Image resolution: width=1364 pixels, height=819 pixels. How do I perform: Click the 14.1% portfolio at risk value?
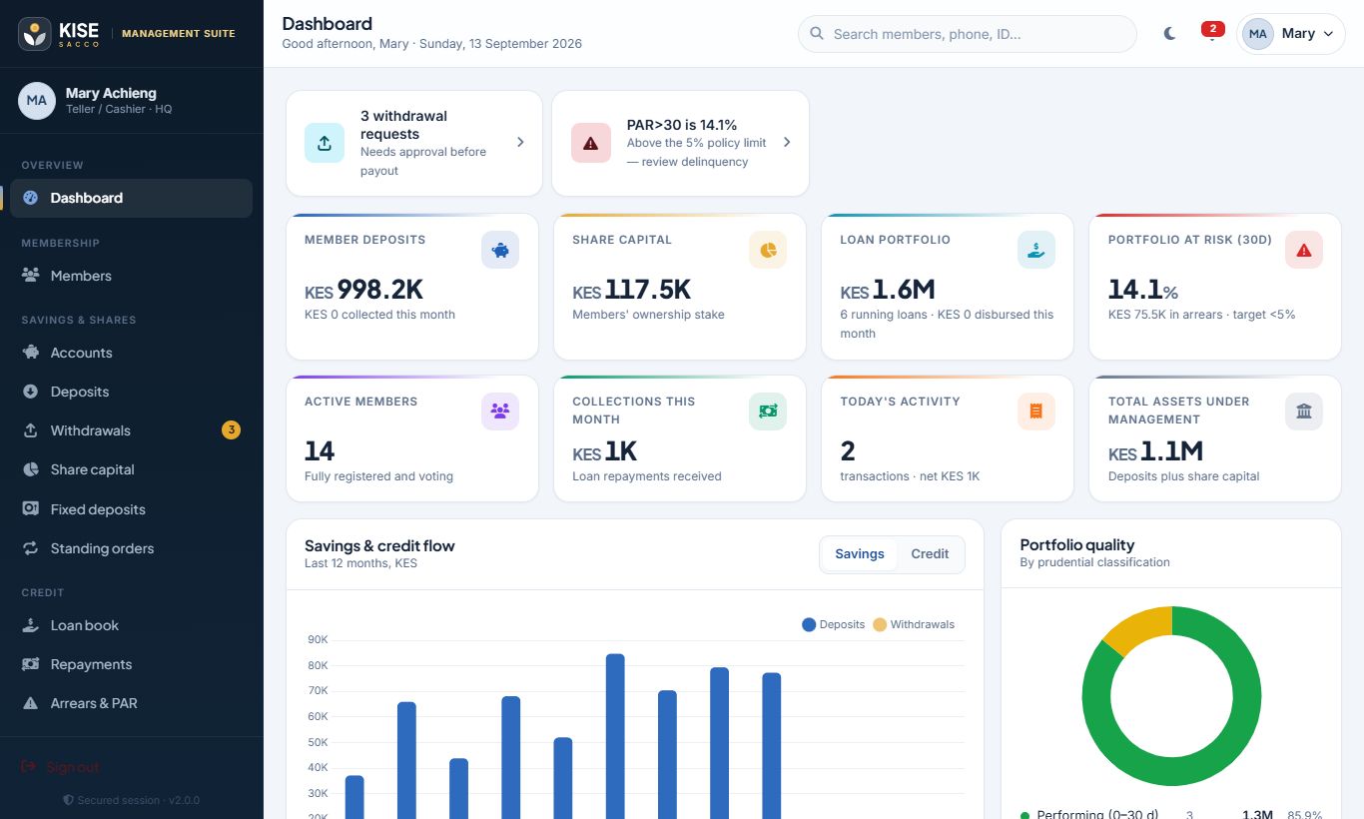pos(1143,290)
